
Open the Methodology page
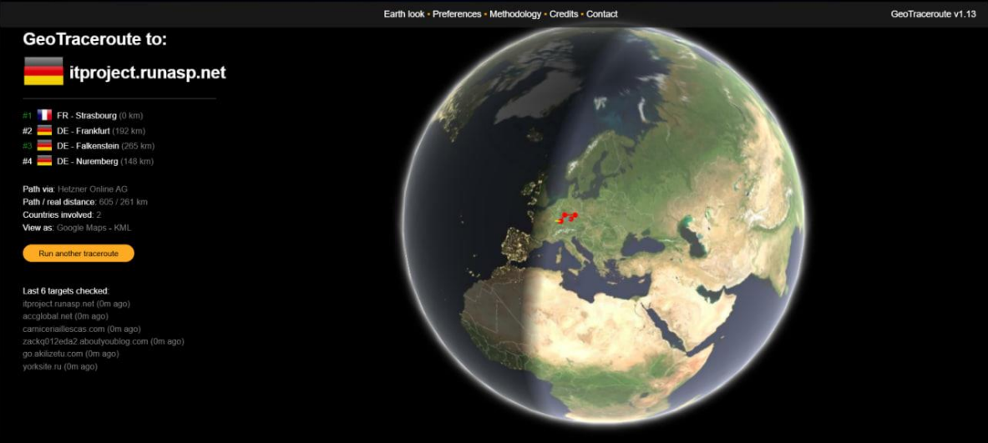[x=515, y=14]
